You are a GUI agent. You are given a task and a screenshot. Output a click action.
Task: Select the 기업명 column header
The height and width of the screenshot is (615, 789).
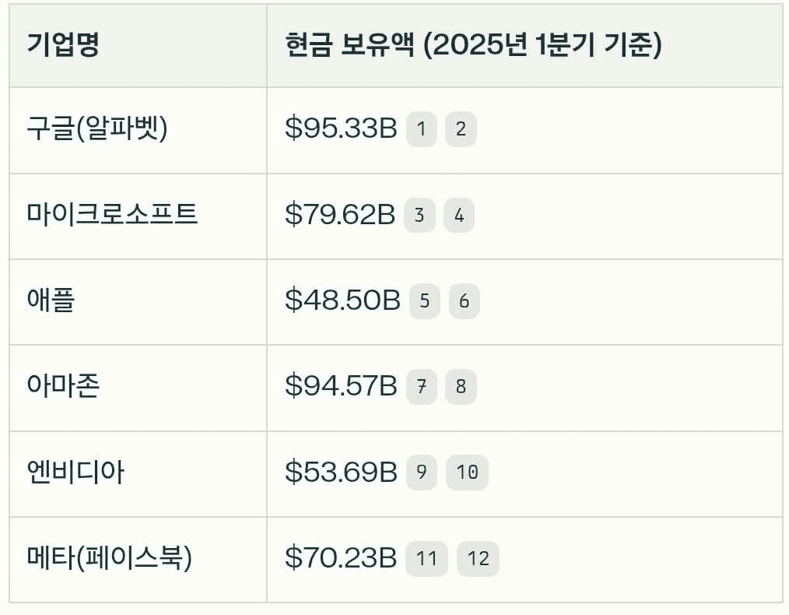[138, 45]
